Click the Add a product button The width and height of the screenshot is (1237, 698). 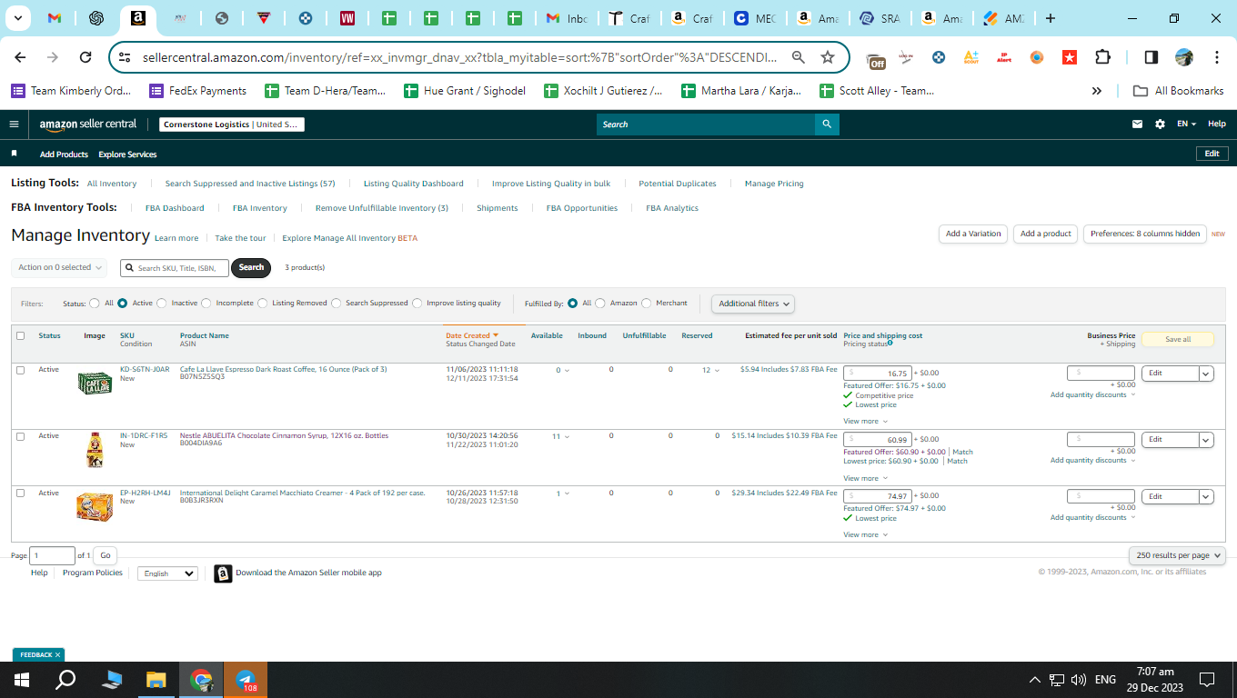(x=1046, y=234)
